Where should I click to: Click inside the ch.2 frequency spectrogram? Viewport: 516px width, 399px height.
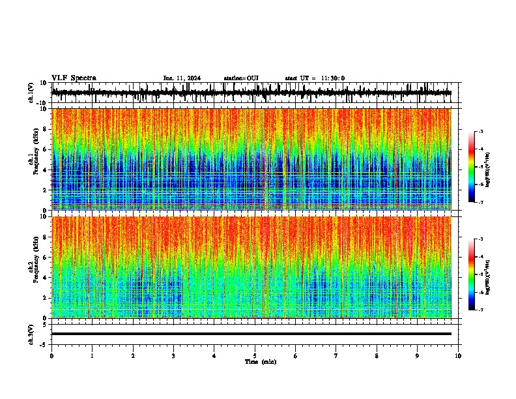tap(251, 267)
